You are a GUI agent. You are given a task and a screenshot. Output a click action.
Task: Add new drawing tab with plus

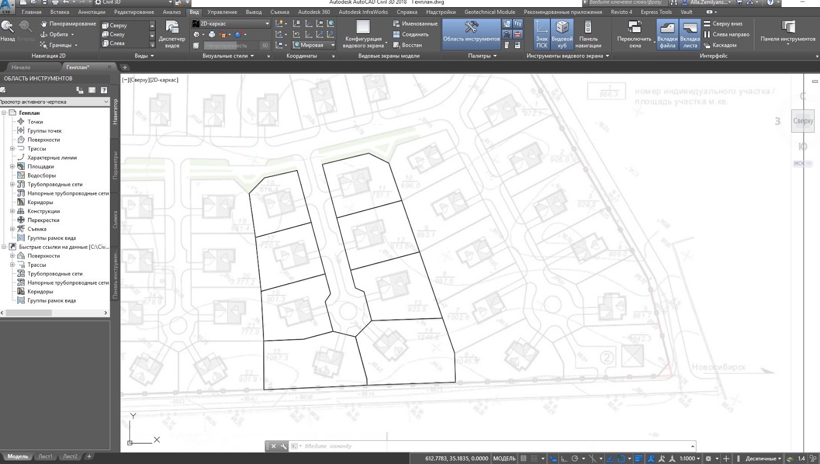point(125,67)
